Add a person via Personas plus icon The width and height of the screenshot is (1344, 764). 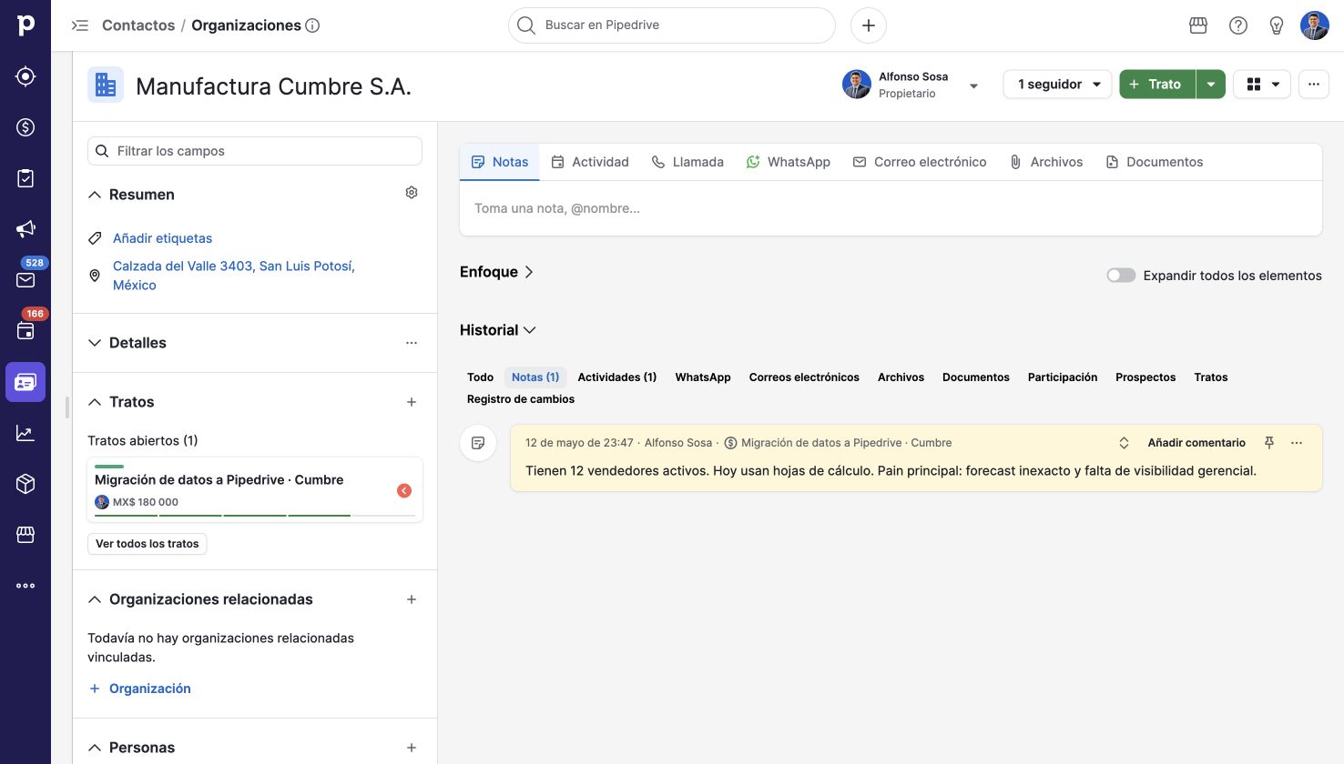(412, 748)
